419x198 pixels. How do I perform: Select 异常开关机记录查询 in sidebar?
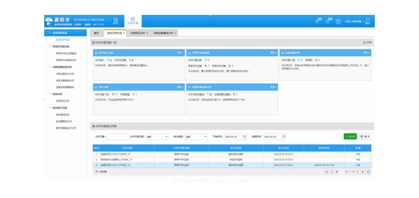tap(65, 53)
